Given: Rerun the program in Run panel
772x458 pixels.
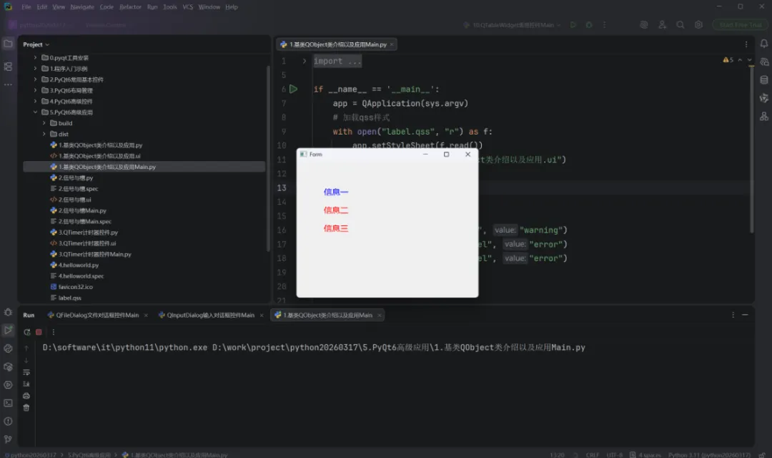Looking at the screenshot, I should pyautogui.click(x=27, y=332).
